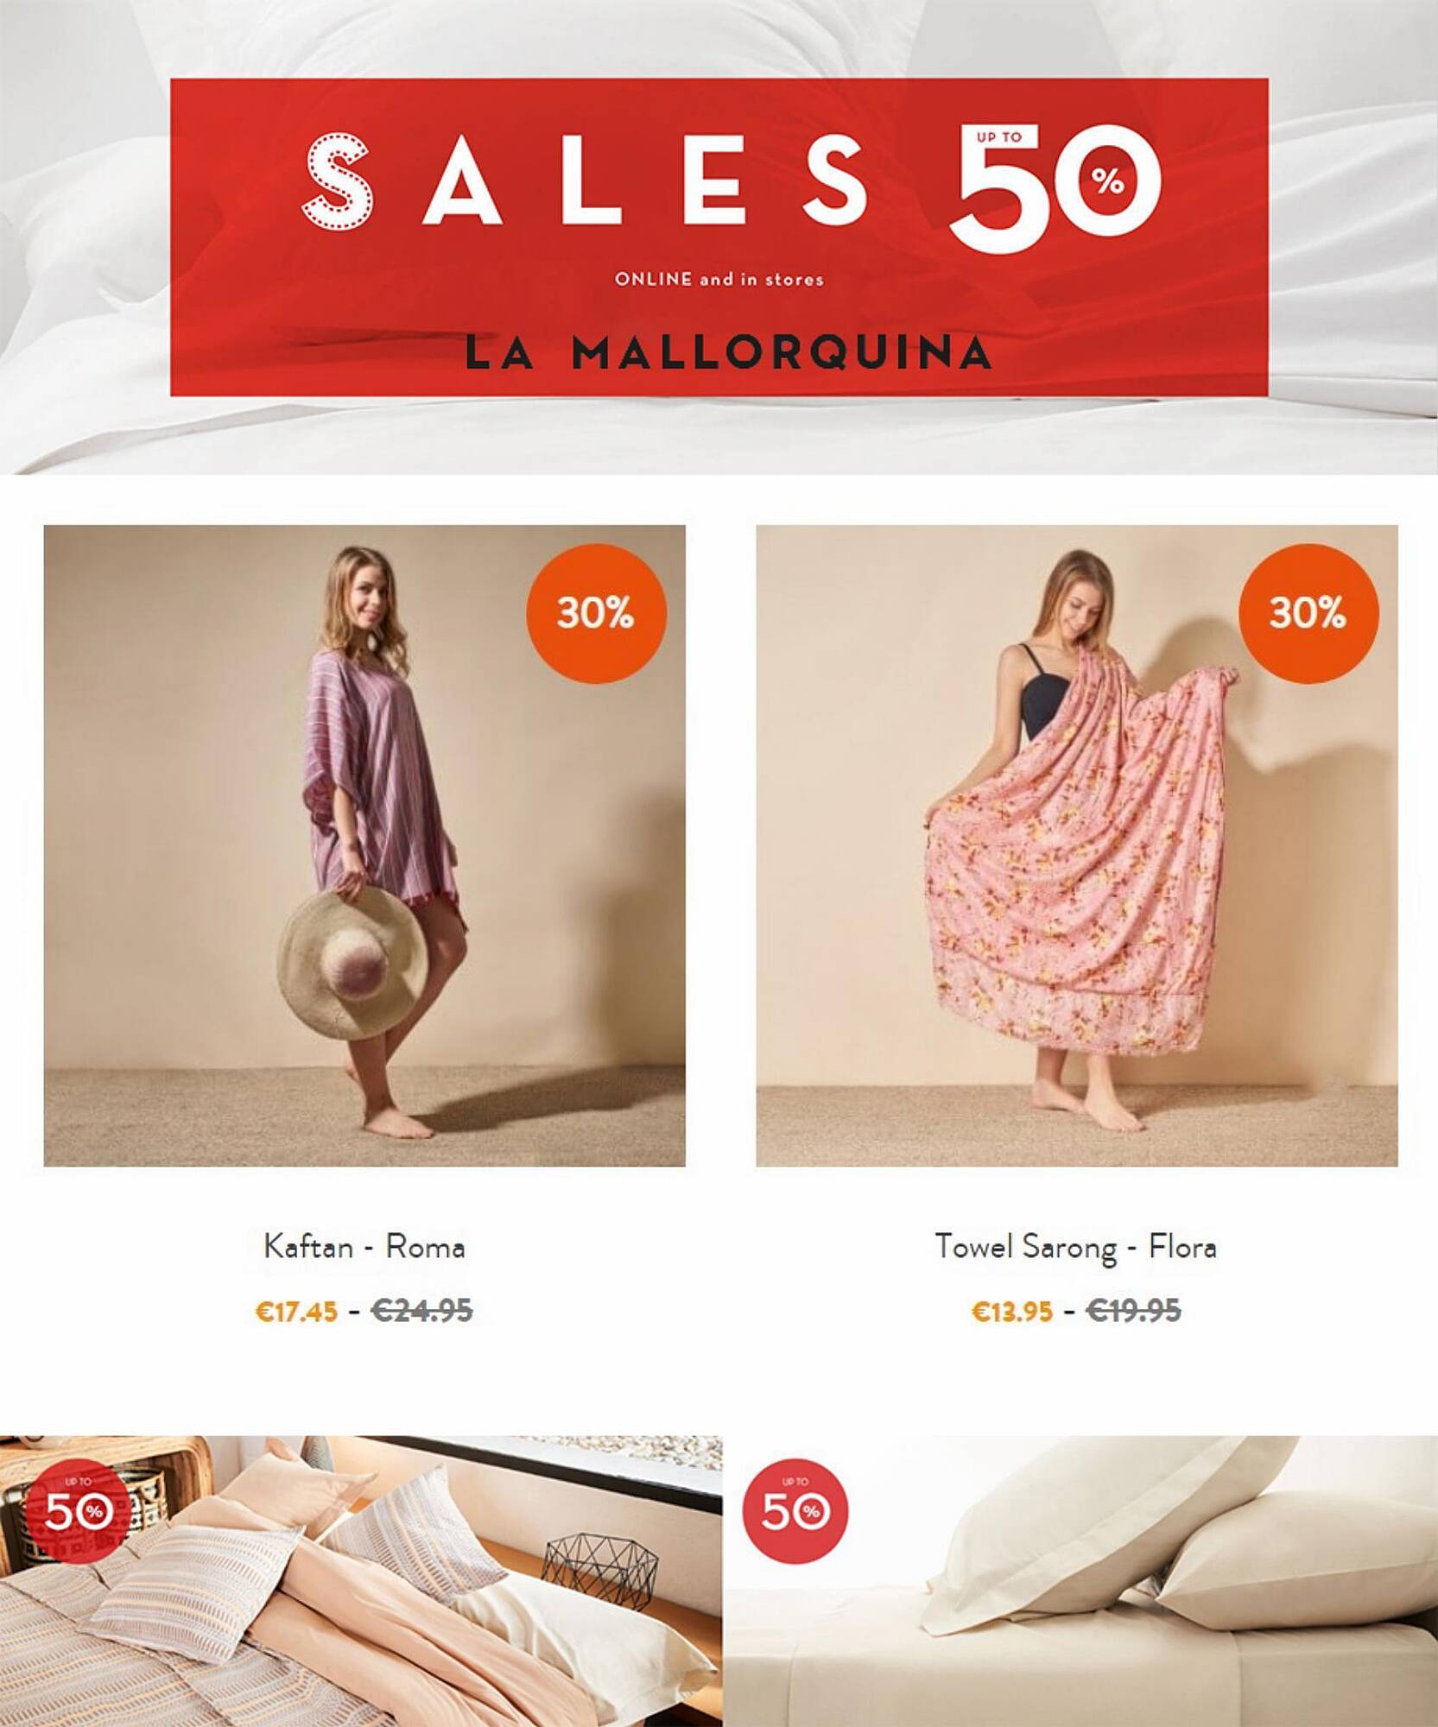The width and height of the screenshot is (1438, 1727).
Task: Click the dotted S letter in SALES banner
Action: point(337,180)
